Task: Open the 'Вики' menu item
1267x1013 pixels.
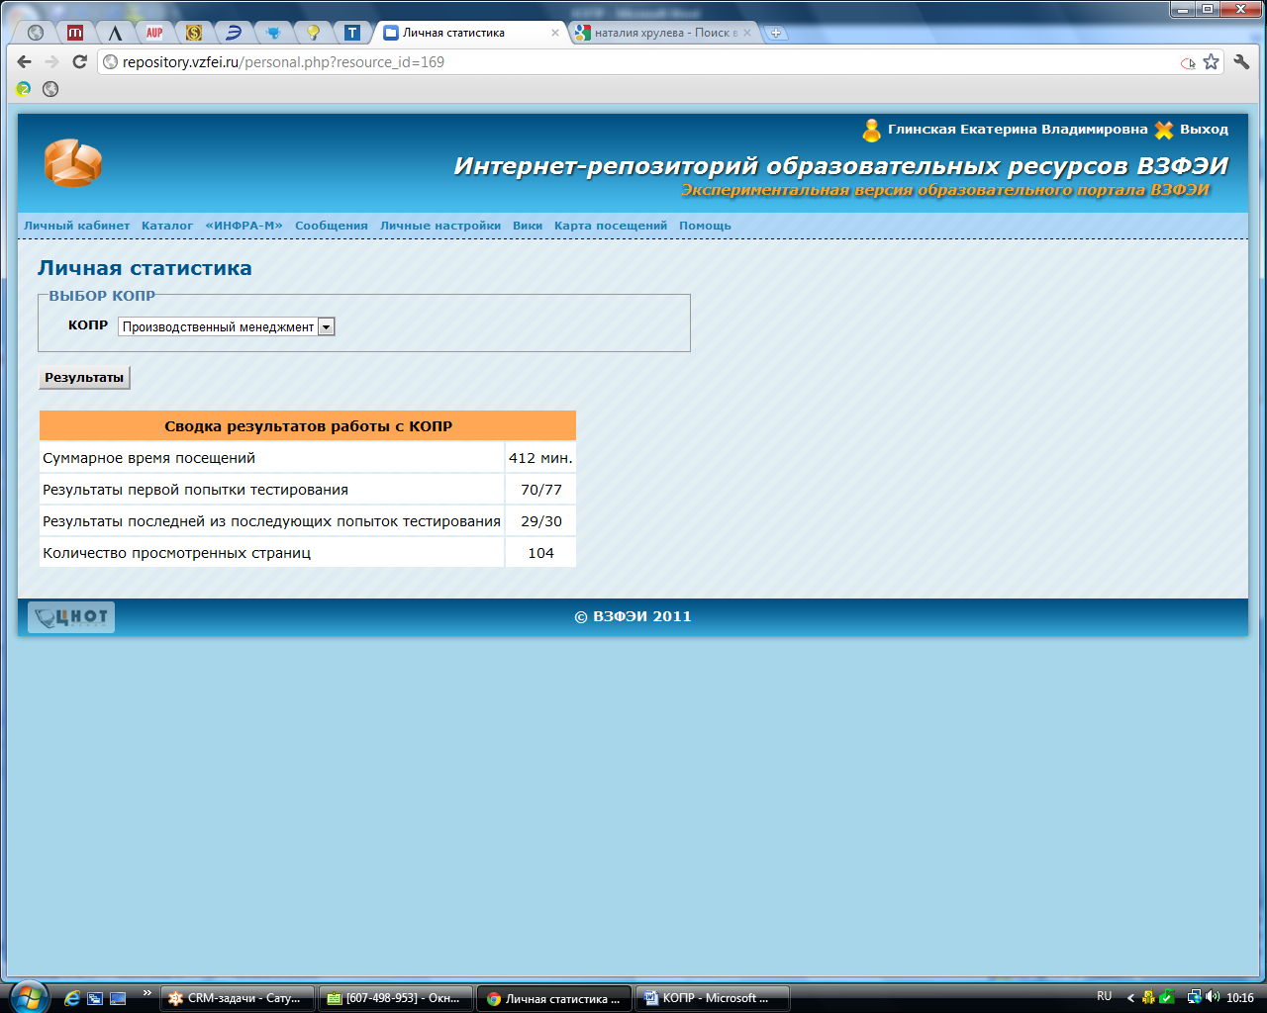Action: (528, 226)
